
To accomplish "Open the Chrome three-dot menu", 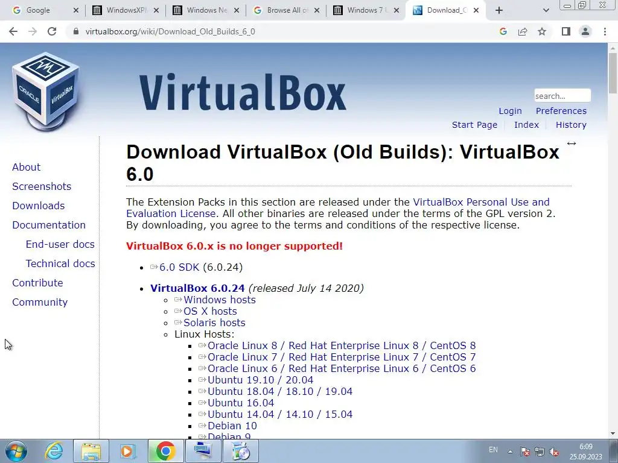I will point(605,31).
